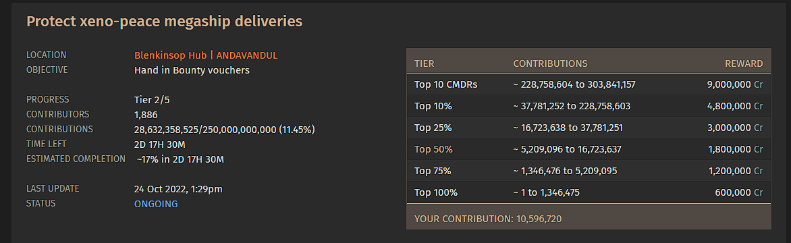Select the Top 25% tier row

click(589, 128)
